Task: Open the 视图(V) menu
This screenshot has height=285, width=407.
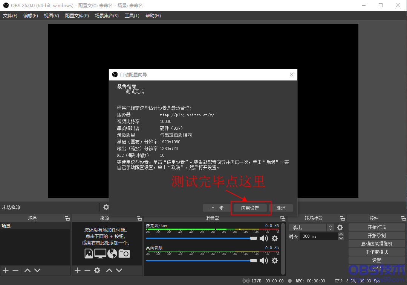Action: [x=51, y=15]
